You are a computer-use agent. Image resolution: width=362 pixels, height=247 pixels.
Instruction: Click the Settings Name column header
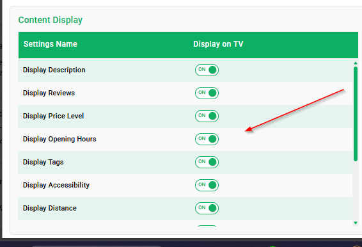click(x=51, y=44)
